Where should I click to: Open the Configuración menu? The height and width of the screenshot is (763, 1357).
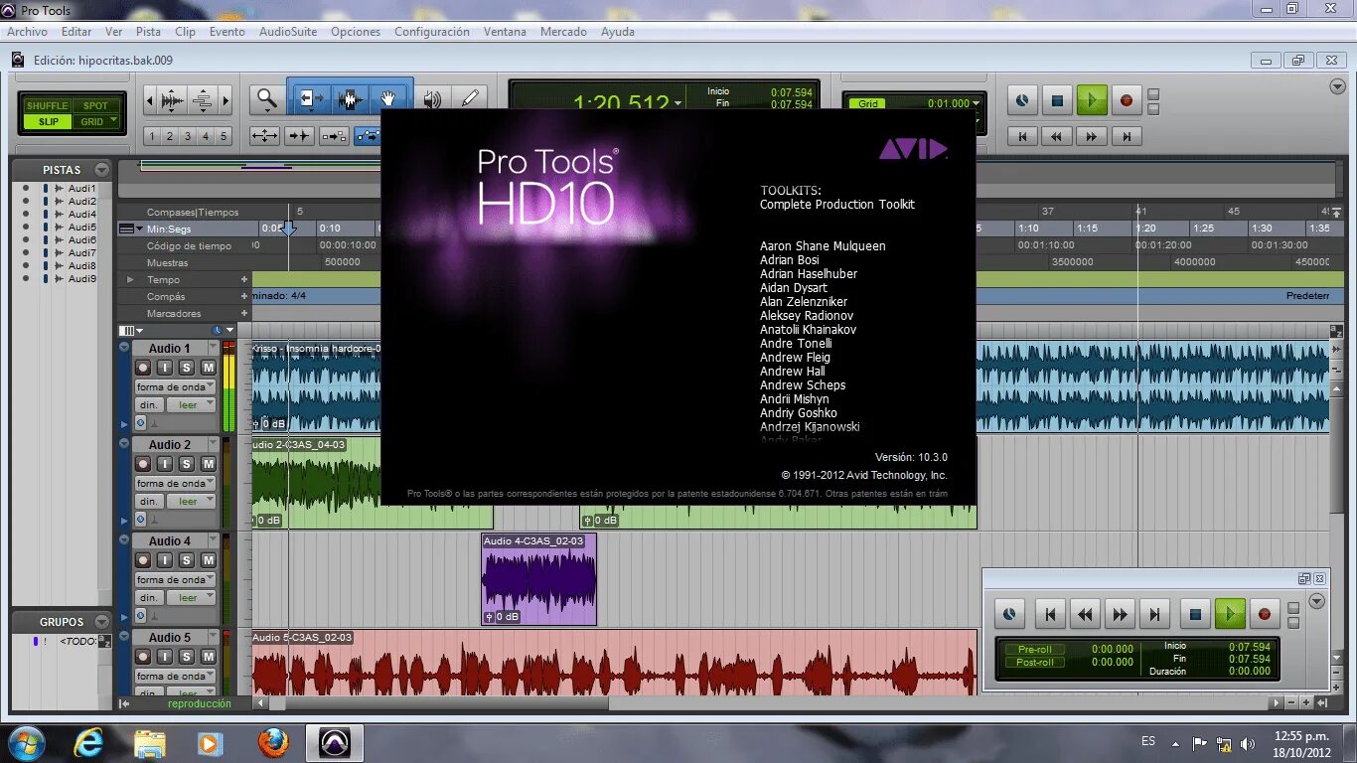point(432,32)
